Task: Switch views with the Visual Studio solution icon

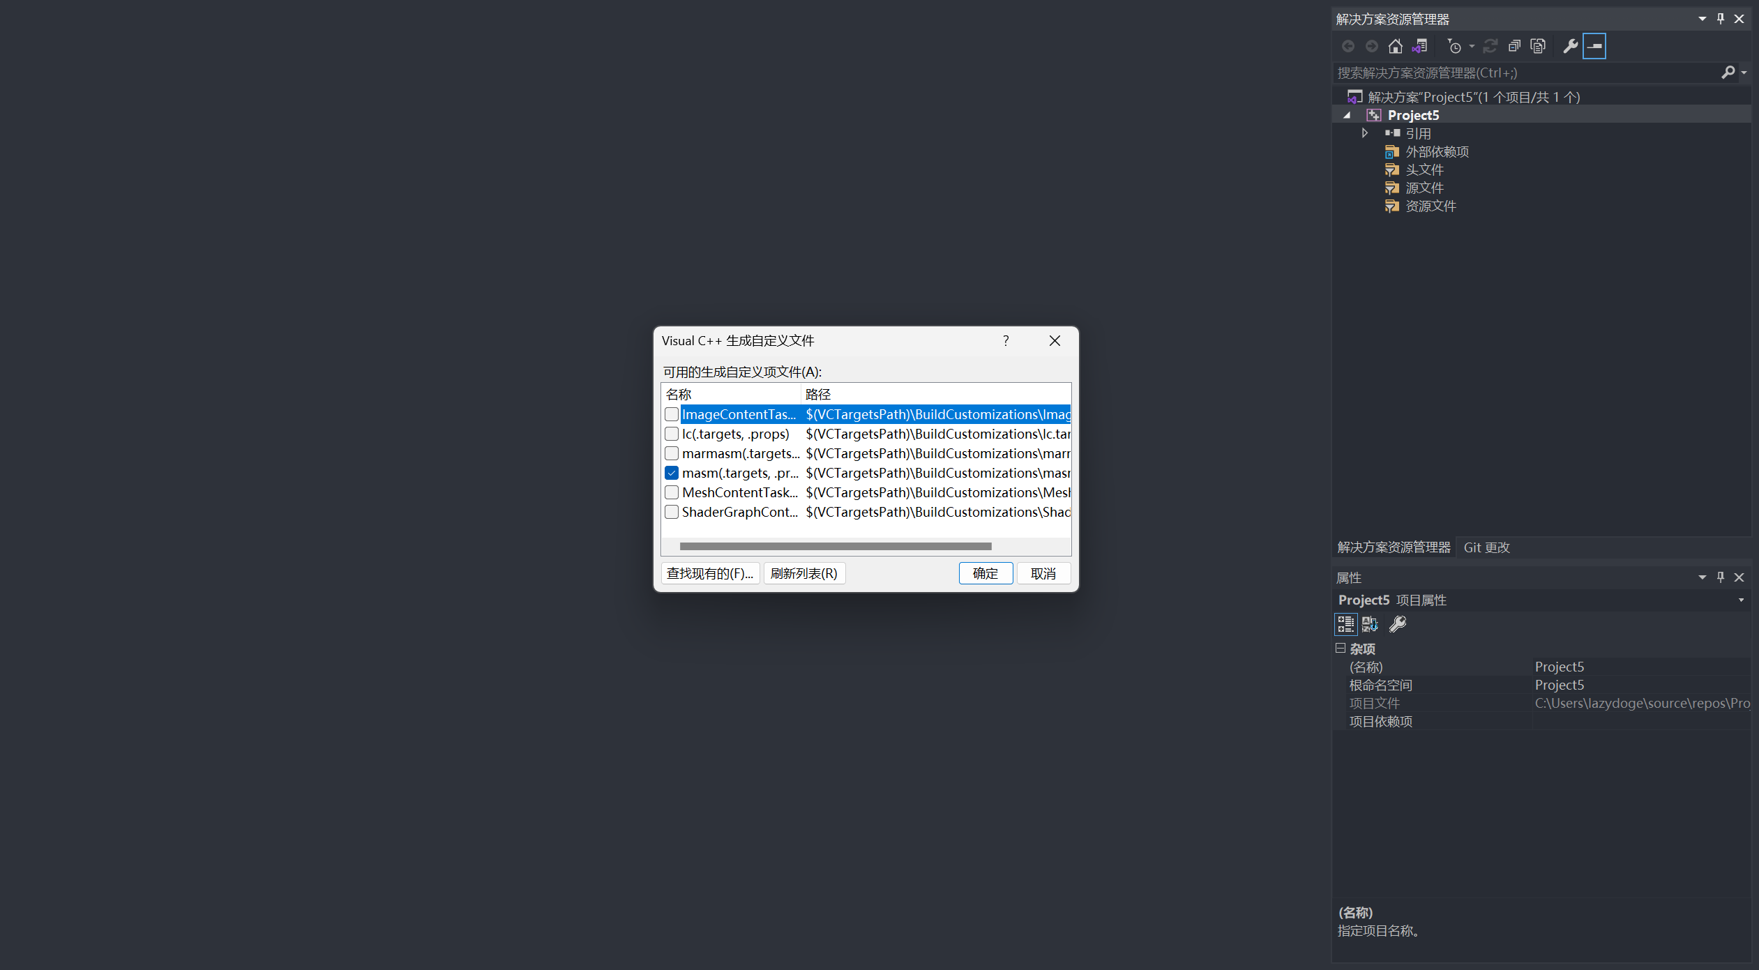Action: 1419,47
